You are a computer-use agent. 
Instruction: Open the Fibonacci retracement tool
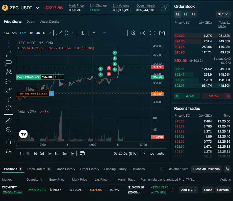tap(9, 63)
